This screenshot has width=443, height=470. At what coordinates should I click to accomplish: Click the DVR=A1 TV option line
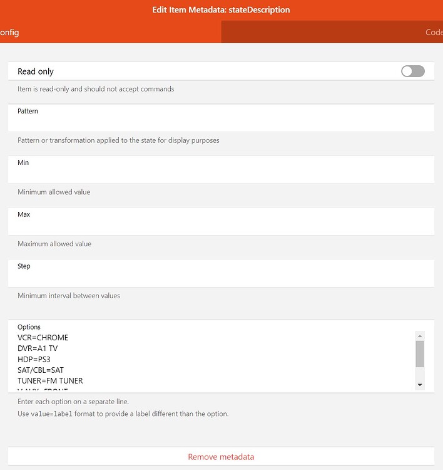click(x=38, y=348)
